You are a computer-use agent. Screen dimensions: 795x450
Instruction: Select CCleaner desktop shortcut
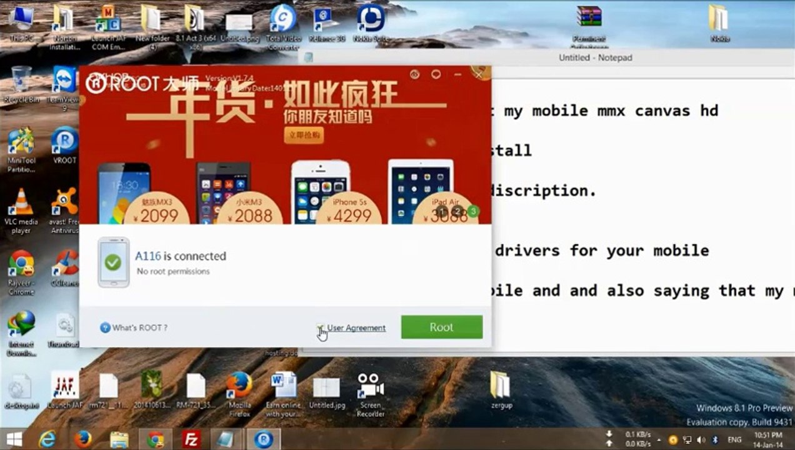coord(64,269)
